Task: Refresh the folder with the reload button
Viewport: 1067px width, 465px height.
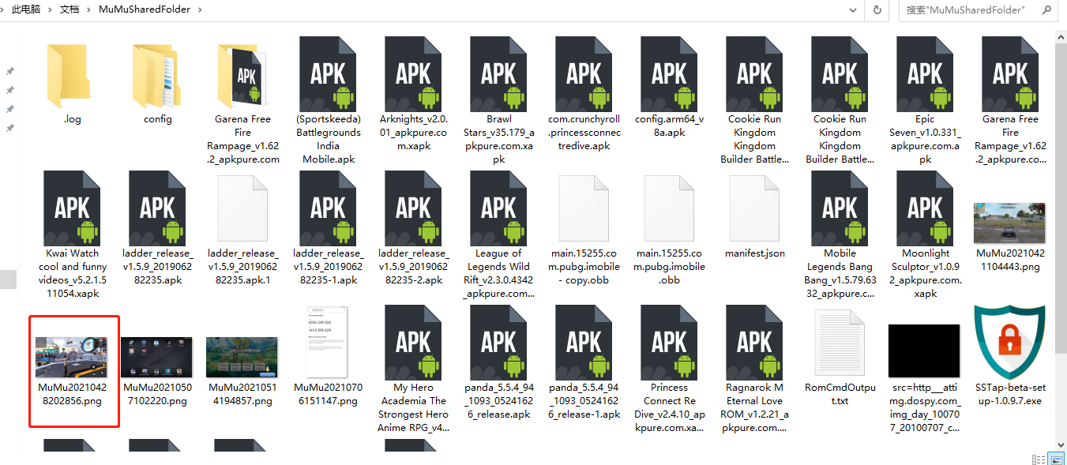Action: (877, 10)
